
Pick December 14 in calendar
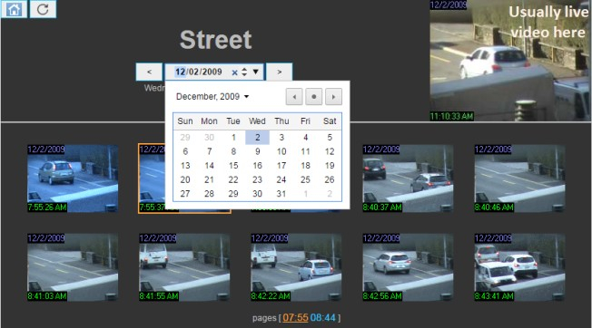[x=209, y=165]
